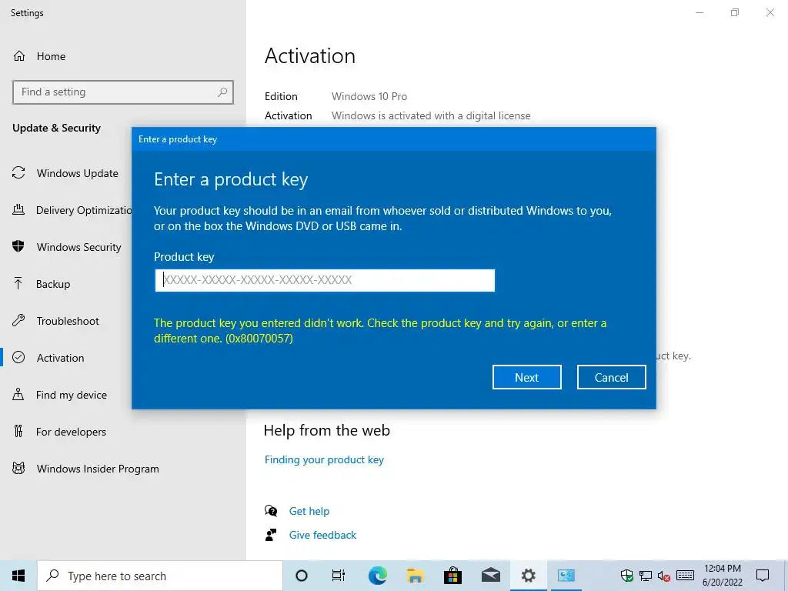Click the Give feedback link
The width and height of the screenshot is (788, 591).
pyautogui.click(x=322, y=535)
